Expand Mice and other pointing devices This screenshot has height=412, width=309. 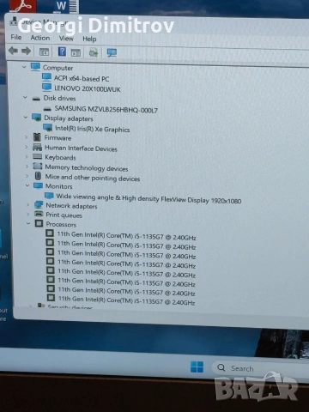pyautogui.click(x=27, y=176)
